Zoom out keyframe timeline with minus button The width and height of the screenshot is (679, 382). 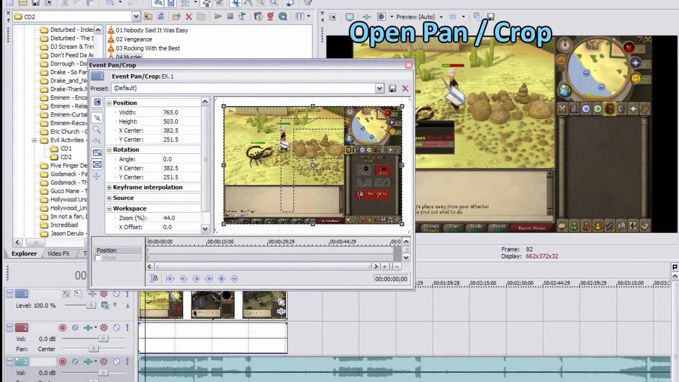(397, 267)
